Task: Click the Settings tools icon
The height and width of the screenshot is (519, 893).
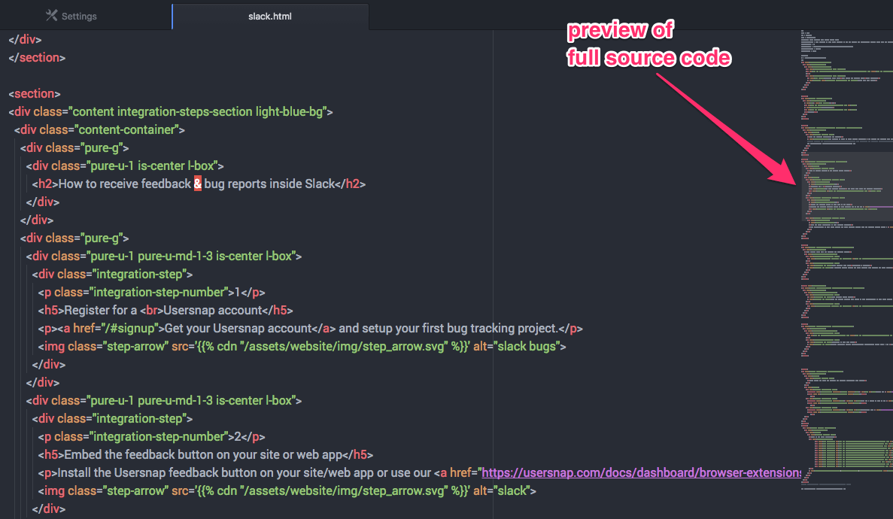Action: coord(52,15)
